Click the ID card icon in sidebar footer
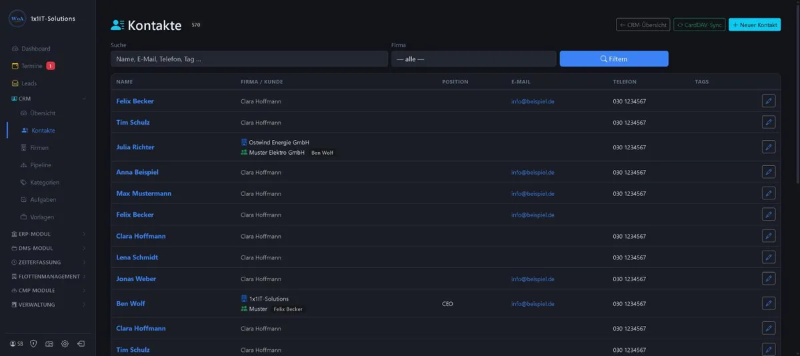 [x=49, y=344]
